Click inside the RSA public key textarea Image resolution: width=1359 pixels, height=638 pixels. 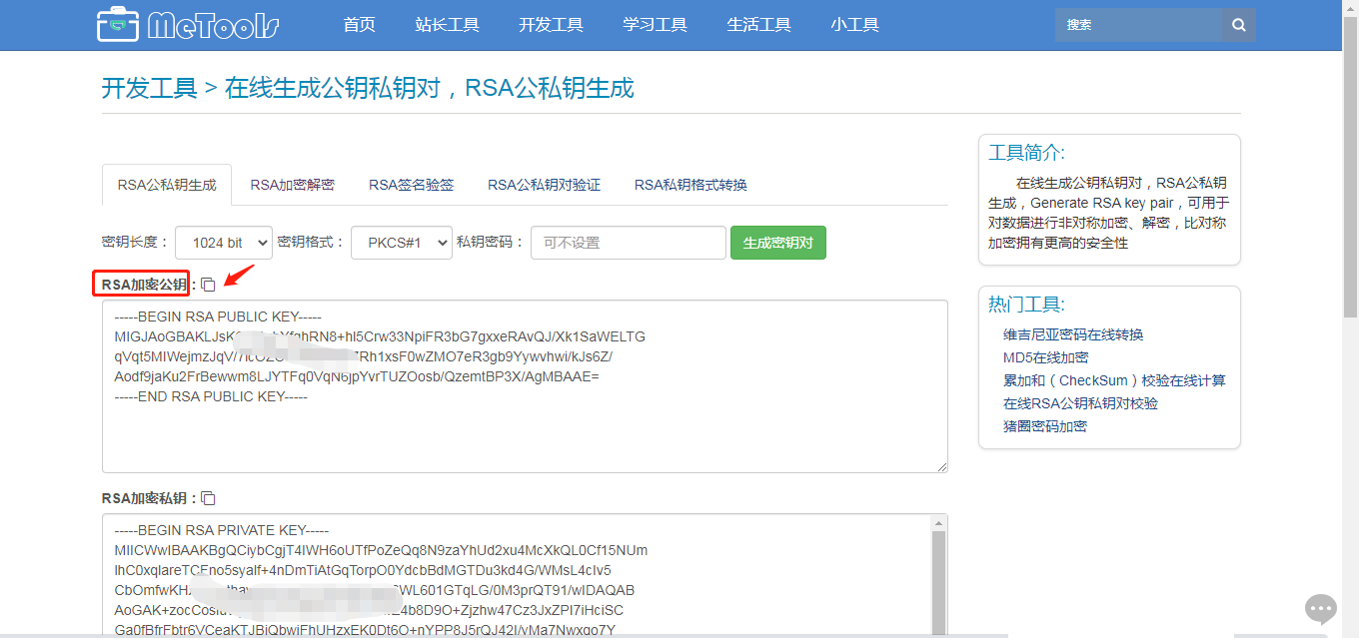click(x=525, y=385)
